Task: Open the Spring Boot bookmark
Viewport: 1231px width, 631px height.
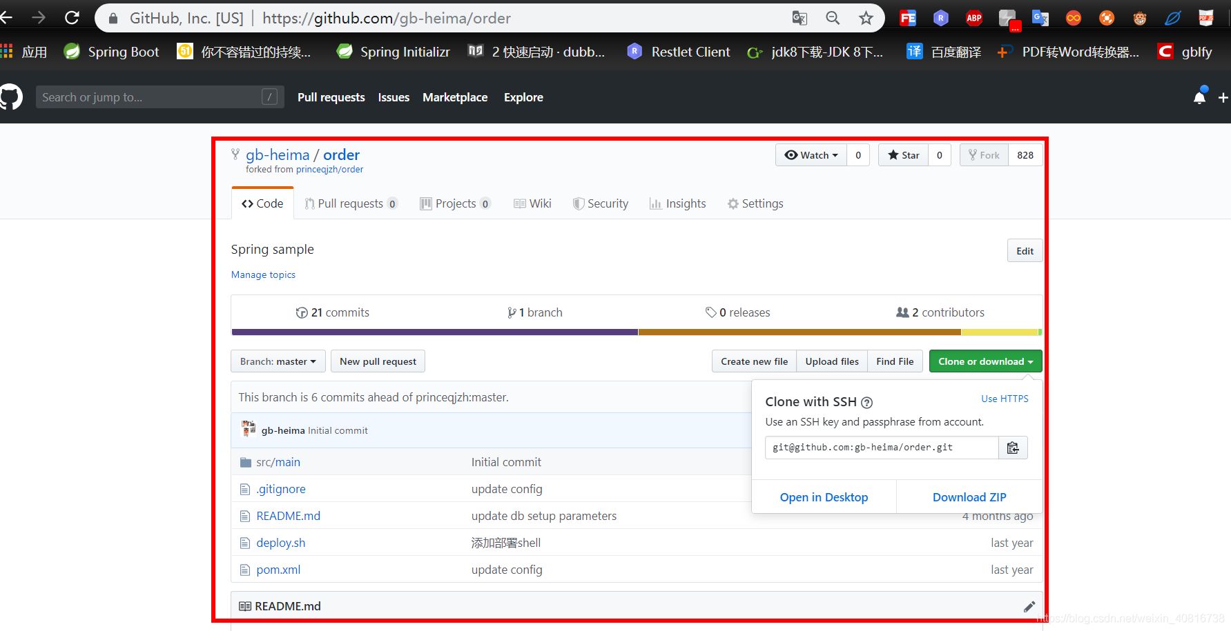Action: click(111, 52)
